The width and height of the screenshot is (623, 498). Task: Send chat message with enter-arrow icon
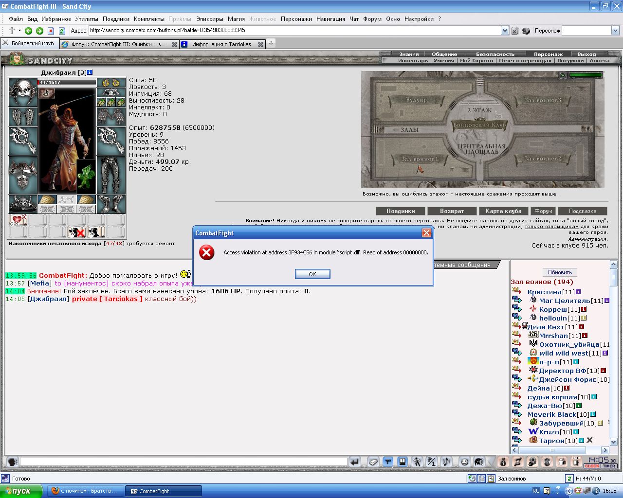tap(355, 462)
